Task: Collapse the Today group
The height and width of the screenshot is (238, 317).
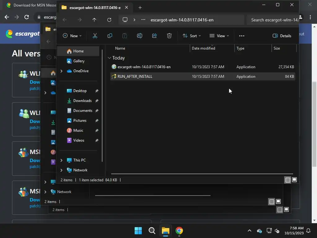Action: pos(109,58)
